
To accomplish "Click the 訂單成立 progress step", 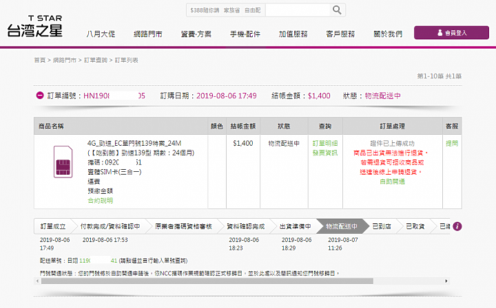I will click(53, 226).
